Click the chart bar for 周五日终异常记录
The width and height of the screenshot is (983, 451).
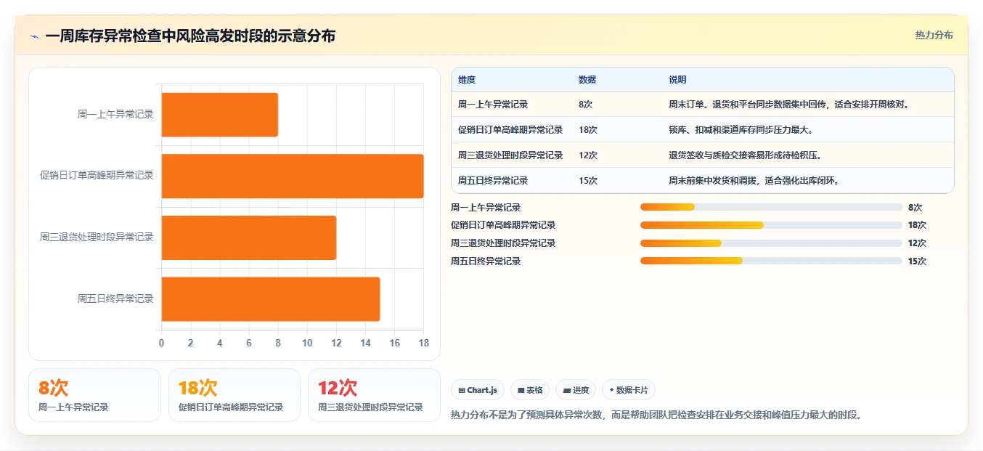tap(270, 298)
